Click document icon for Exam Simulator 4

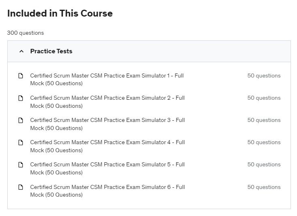(21, 143)
